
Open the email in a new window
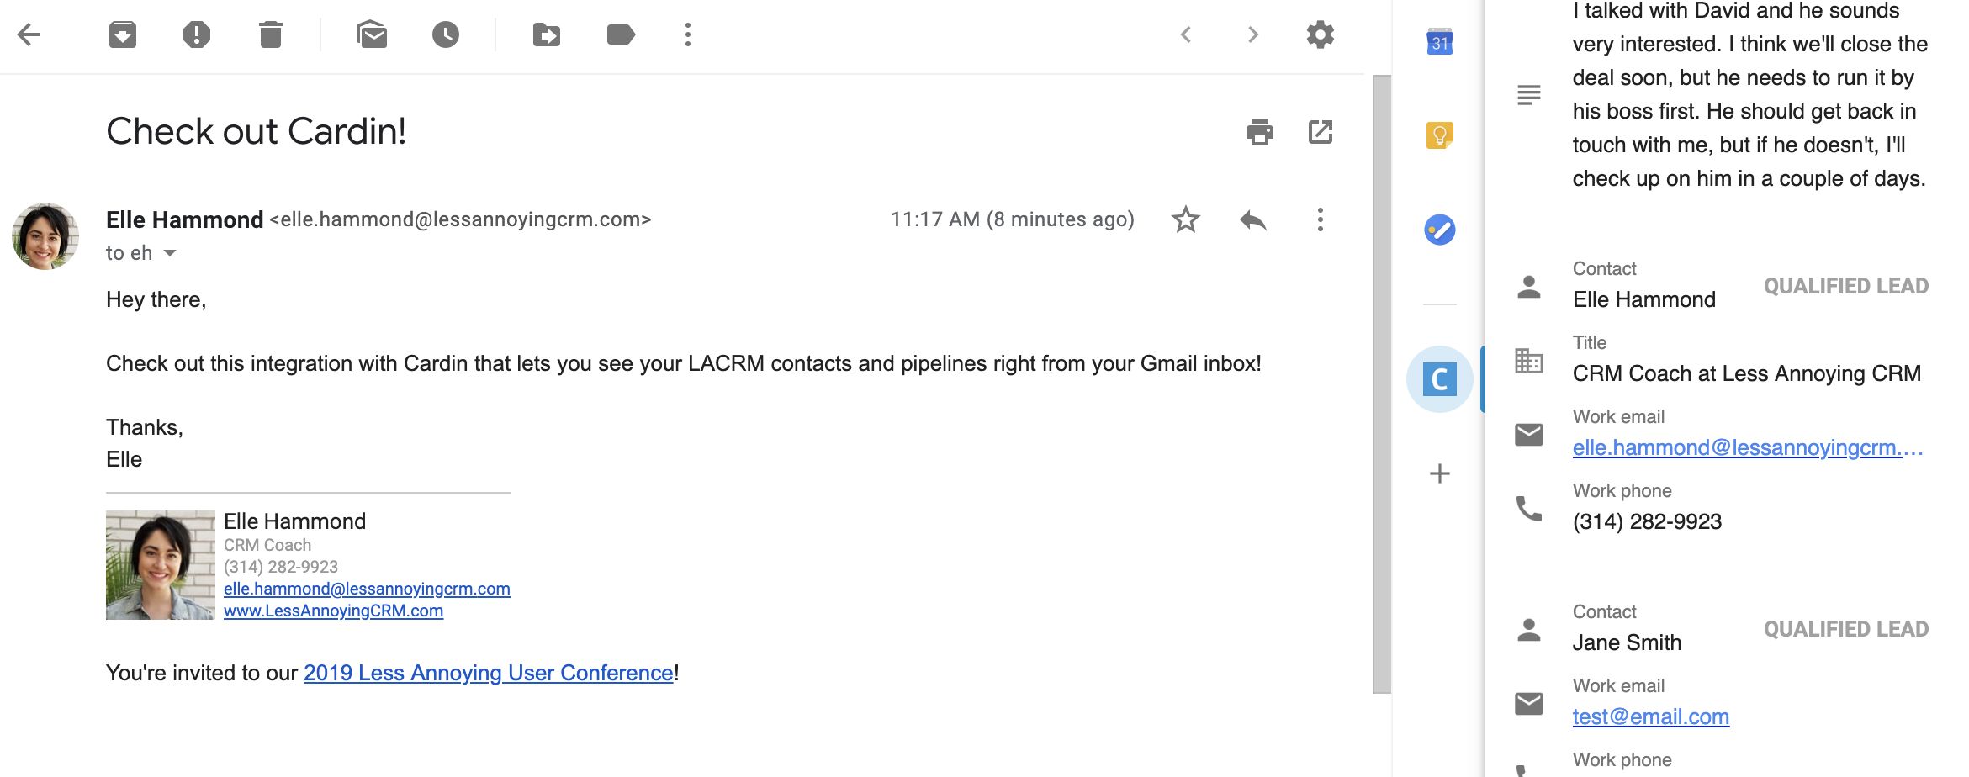click(1321, 132)
